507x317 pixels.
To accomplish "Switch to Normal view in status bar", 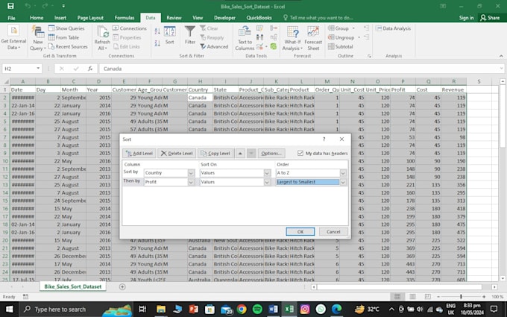I will [397, 297].
